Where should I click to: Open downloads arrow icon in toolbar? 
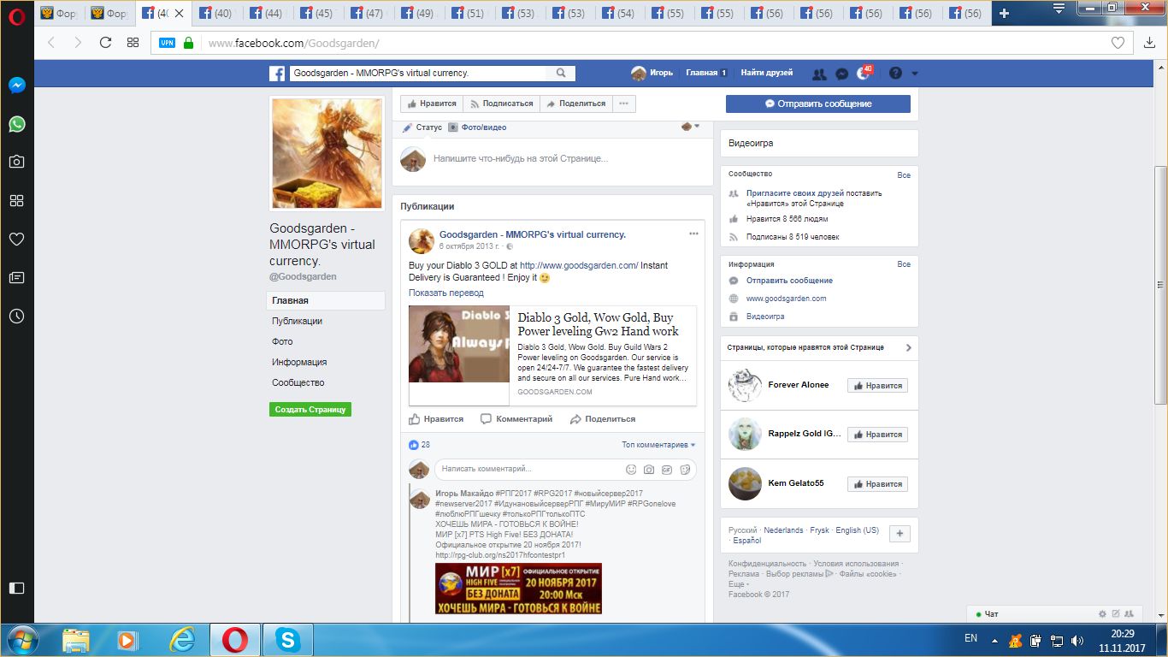[1150, 43]
